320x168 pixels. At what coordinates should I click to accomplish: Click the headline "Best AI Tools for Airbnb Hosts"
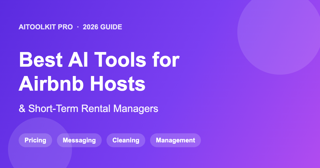pos(99,72)
